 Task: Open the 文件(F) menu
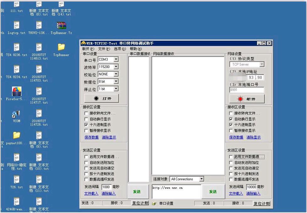(104, 49)
